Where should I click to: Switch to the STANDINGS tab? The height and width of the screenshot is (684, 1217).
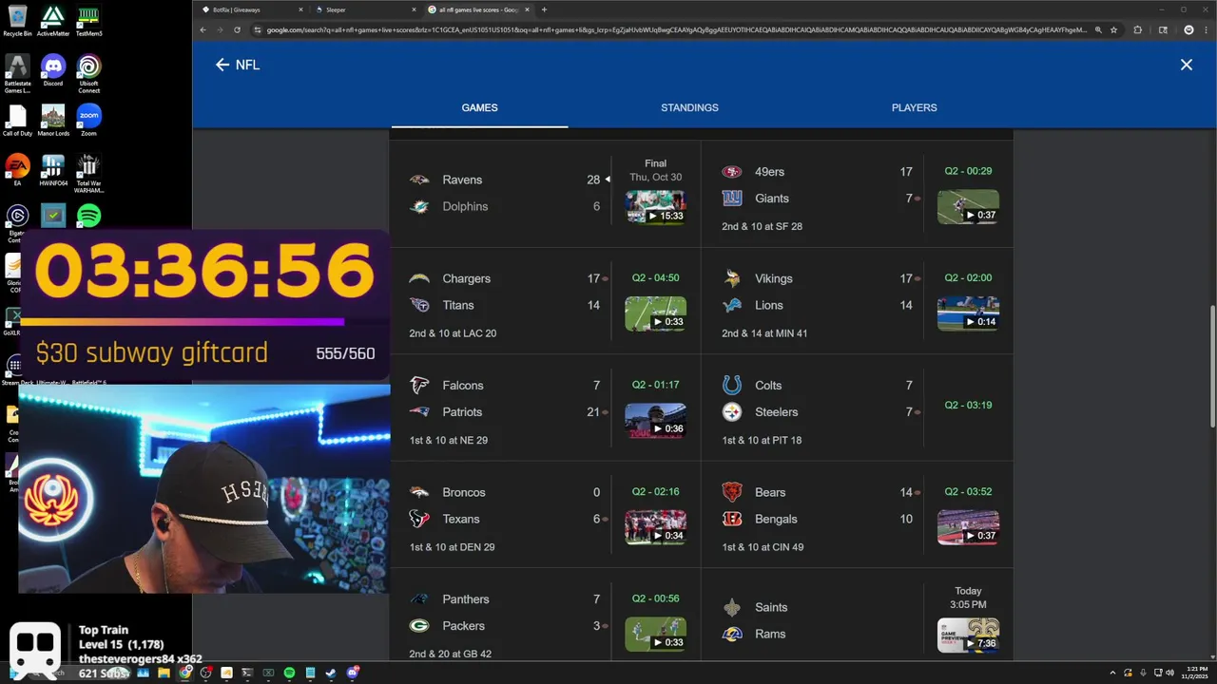(x=689, y=107)
